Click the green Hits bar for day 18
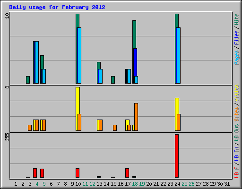 pos(134,34)
